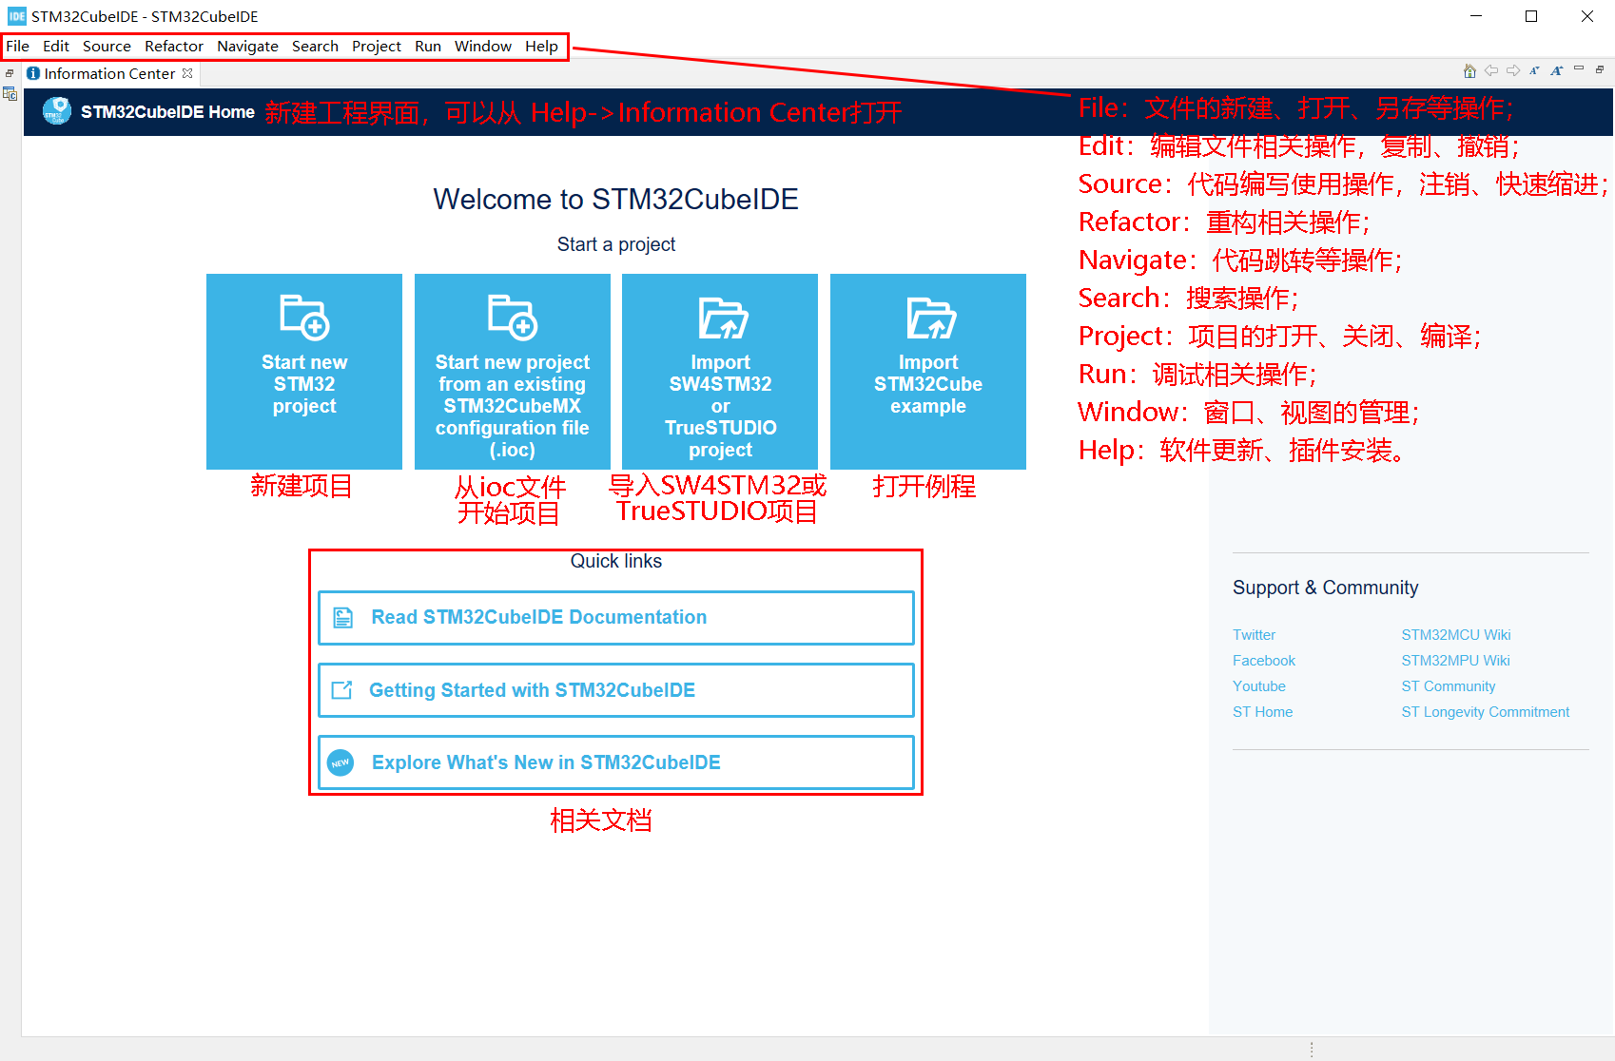Image resolution: width=1615 pixels, height=1061 pixels.
Task: Open the ST Longevity Commitment link
Action: pyautogui.click(x=1485, y=711)
